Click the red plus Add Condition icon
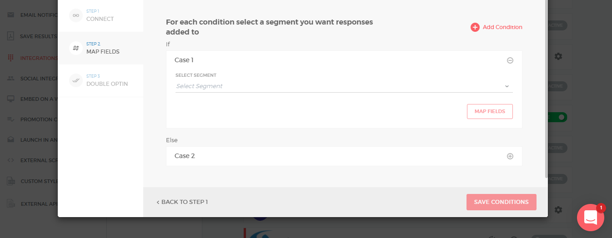 point(475,27)
